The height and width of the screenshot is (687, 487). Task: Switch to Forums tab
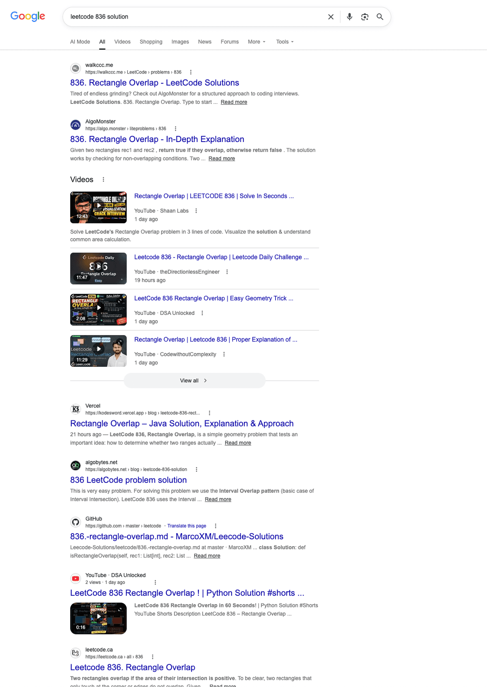230,42
